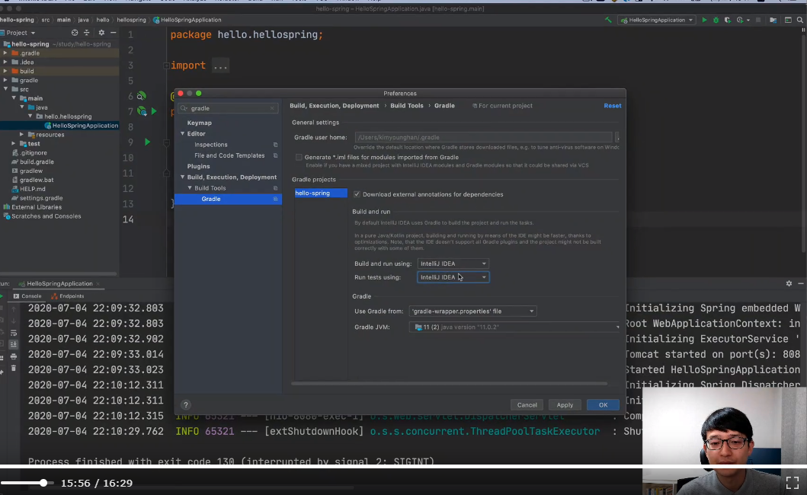Click the Stop square icon in toolbar
This screenshot has width=807, height=495.
[758, 20]
